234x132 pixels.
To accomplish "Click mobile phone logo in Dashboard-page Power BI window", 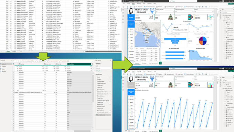I will point(131,11).
